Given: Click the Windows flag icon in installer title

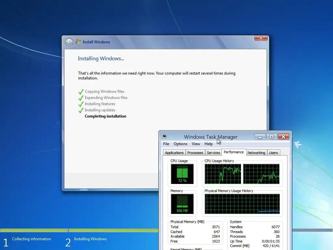Looking at the screenshot, I should [x=78, y=42].
